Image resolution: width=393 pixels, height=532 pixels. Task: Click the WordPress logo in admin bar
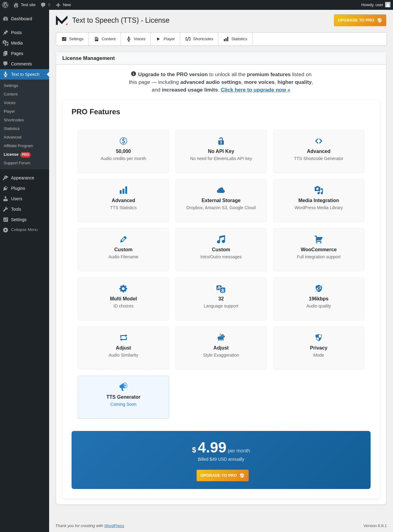tap(5, 5)
